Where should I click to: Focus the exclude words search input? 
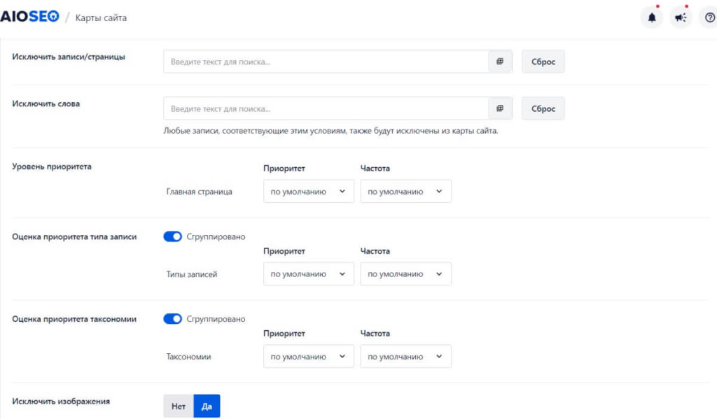tap(326, 108)
